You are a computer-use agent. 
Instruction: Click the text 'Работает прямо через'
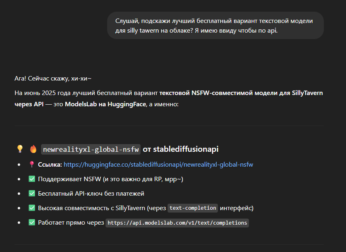coord(71,223)
